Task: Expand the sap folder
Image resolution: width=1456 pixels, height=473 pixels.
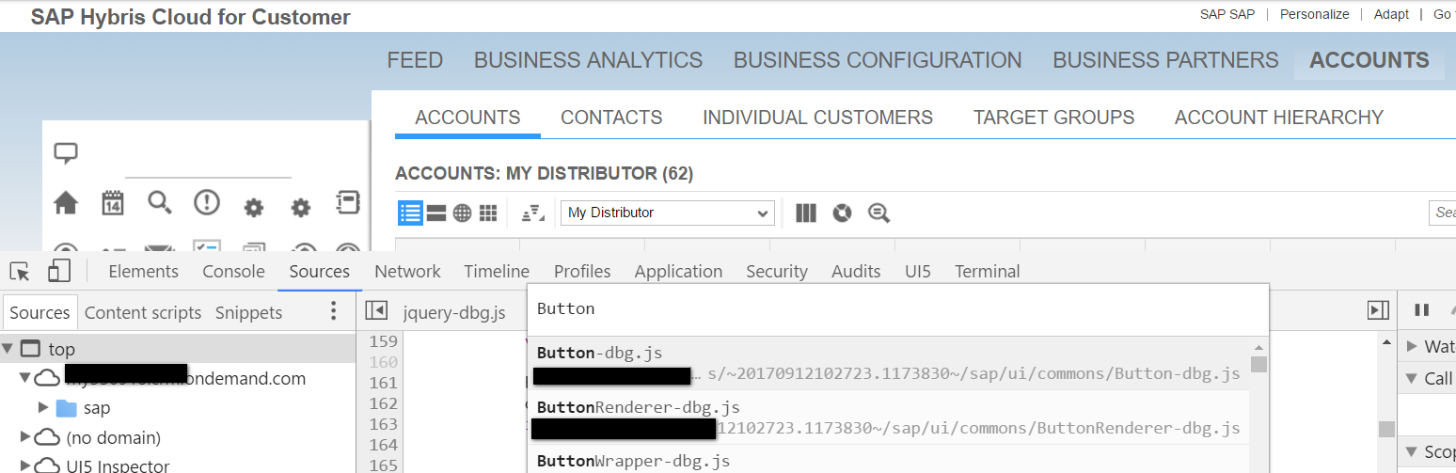Action: tap(42, 408)
